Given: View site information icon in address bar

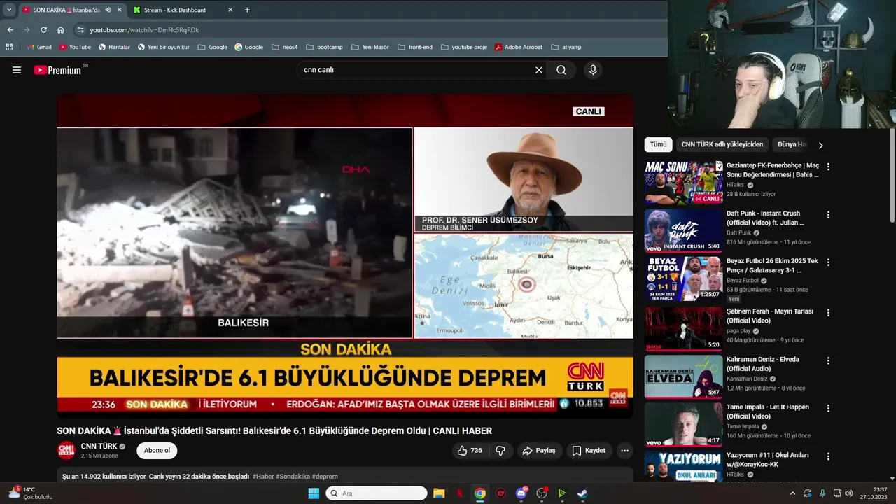Looking at the screenshot, I should pos(80,30).
